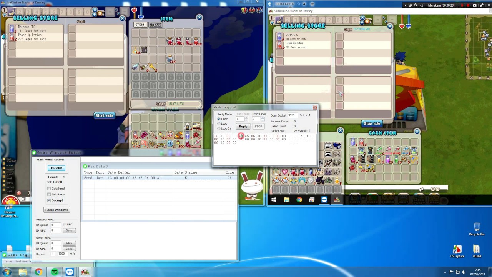Select the Once reply mode radio button
Viewport: 492px width, 277px height.
[219, 119]
